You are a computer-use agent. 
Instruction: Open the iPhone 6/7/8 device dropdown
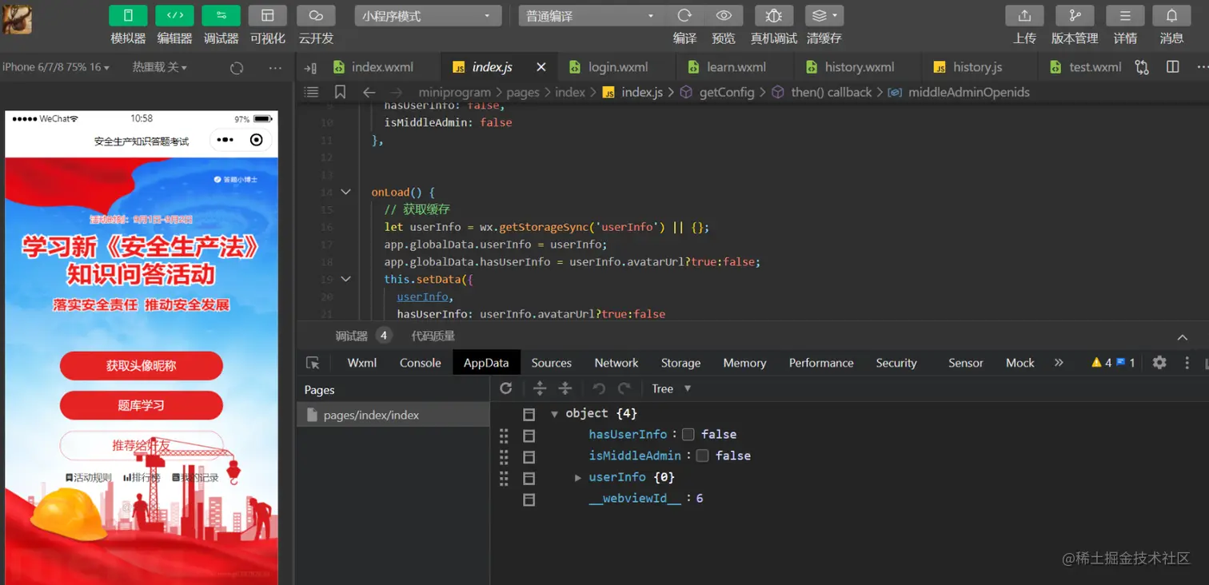pyautogui.click(x=56, y=68)
